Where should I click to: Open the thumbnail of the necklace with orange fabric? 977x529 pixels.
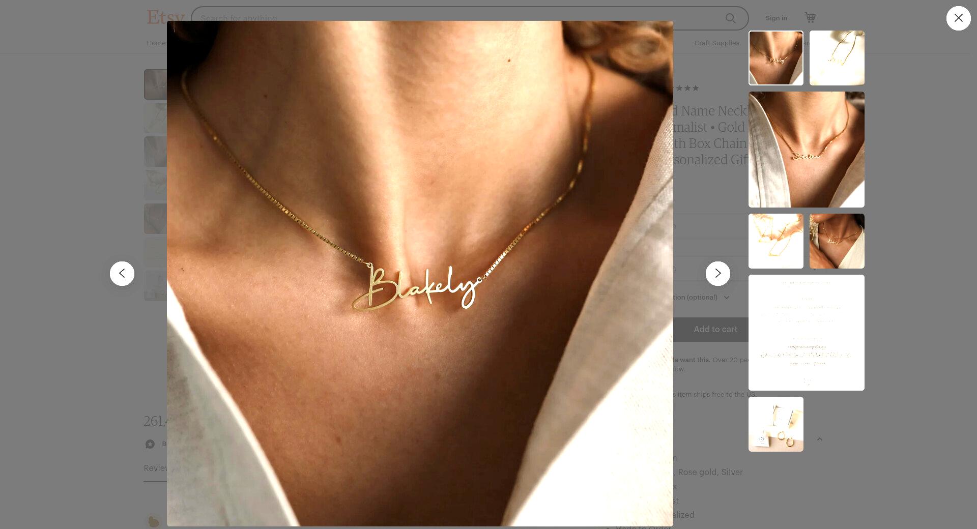(x=775, y=241)
